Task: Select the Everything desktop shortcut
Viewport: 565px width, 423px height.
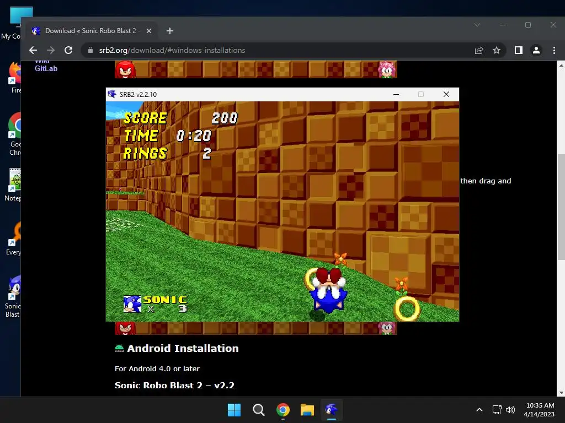Action: [14, 238]
